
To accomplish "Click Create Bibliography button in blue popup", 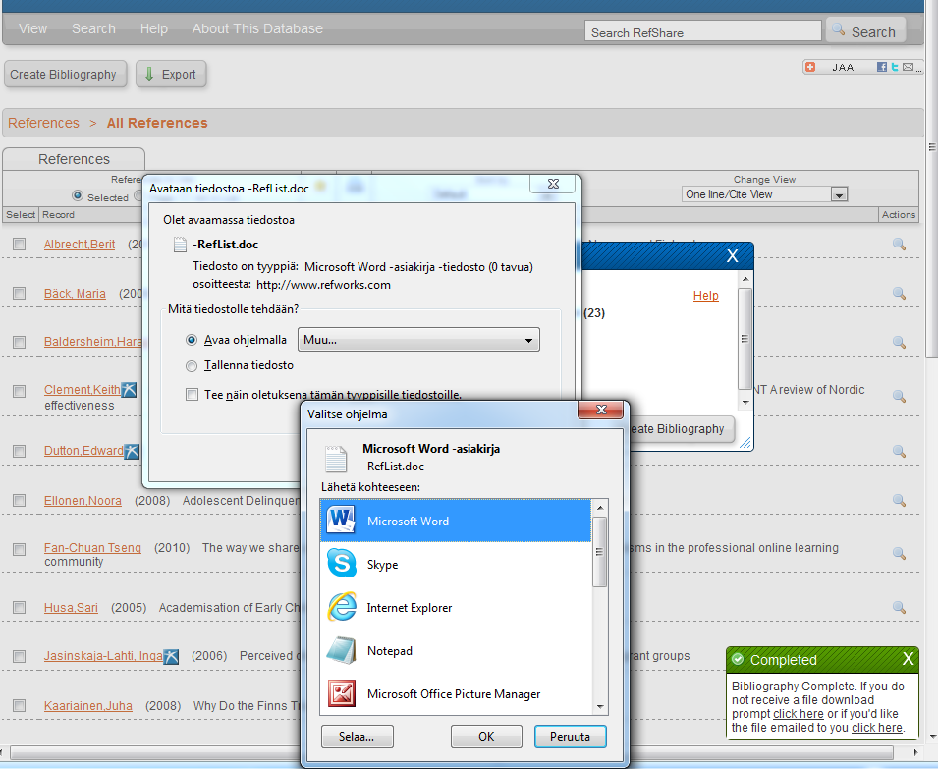I will tap(679, 429).
